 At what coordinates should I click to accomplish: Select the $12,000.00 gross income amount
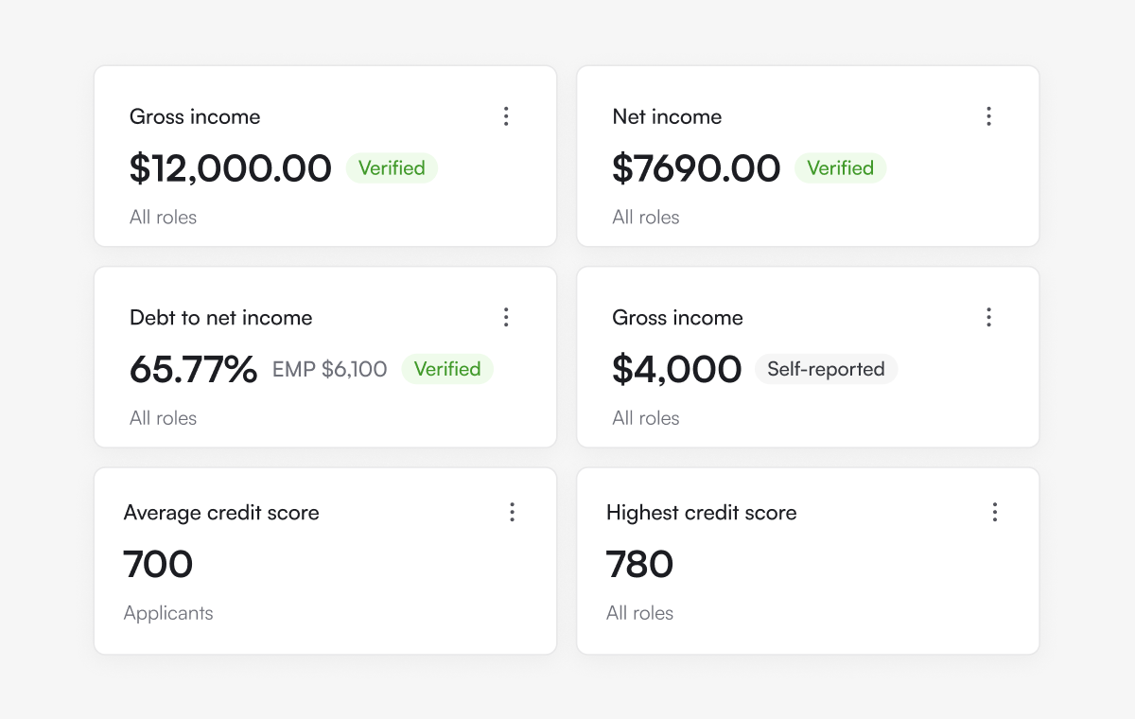pyautogui.click(x=231, y=168)
